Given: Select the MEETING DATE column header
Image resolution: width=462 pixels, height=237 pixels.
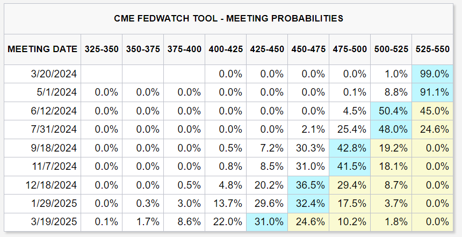Looking at the screenshot, I should pyautogui.click(x=42, y=49).
